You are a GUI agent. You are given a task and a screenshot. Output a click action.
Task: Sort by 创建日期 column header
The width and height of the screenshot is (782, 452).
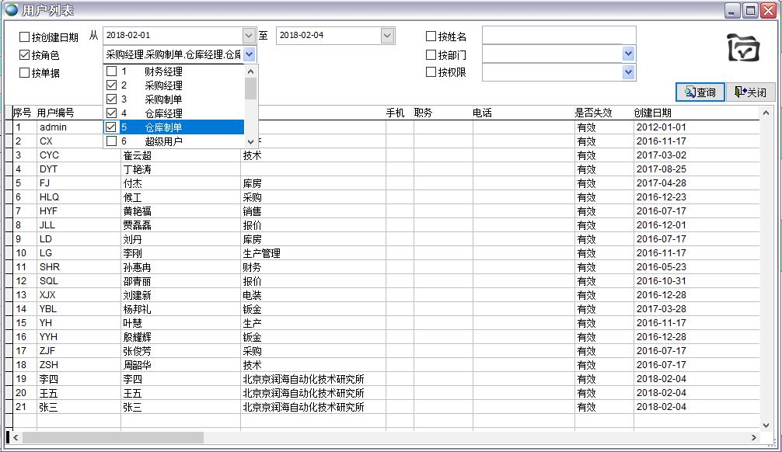(x=653, y=113)
